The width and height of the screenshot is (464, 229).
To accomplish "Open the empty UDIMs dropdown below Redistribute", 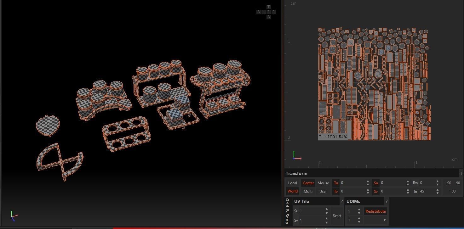I will click(x=375, y=220).
